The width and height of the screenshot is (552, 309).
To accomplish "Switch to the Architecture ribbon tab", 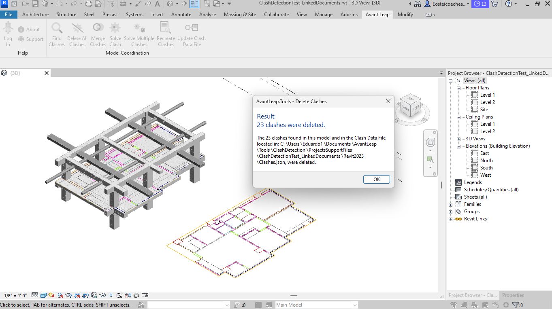I will (35, 15).
